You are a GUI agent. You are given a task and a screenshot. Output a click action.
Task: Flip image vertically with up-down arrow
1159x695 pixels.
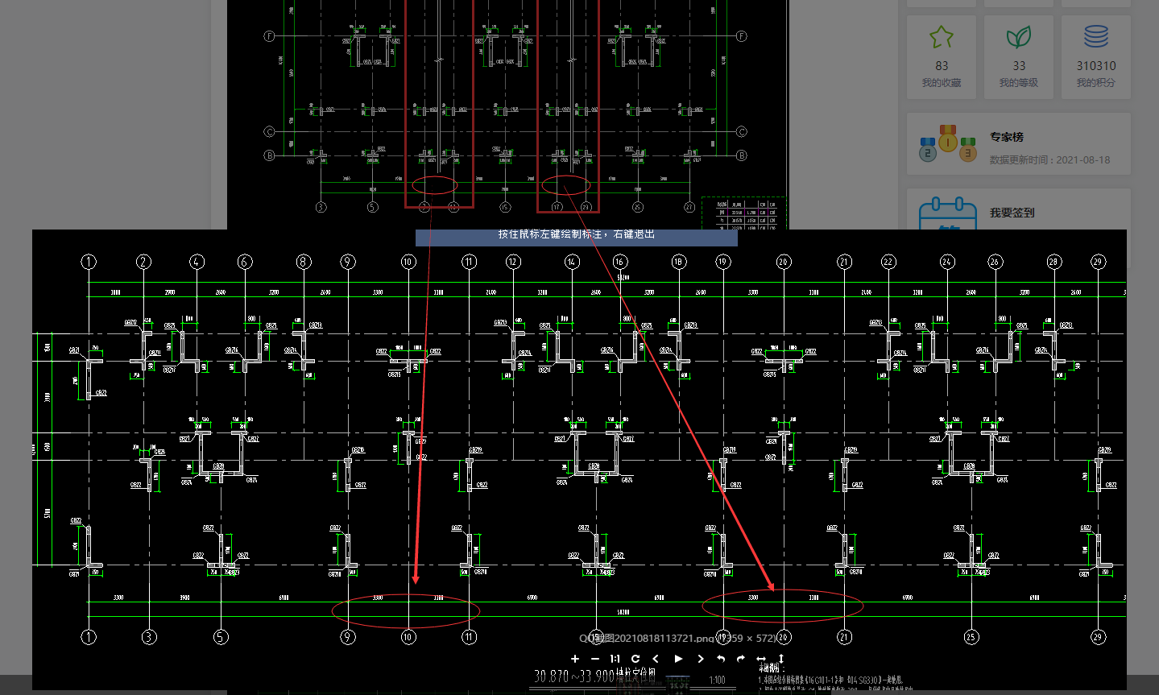[780, 659]
